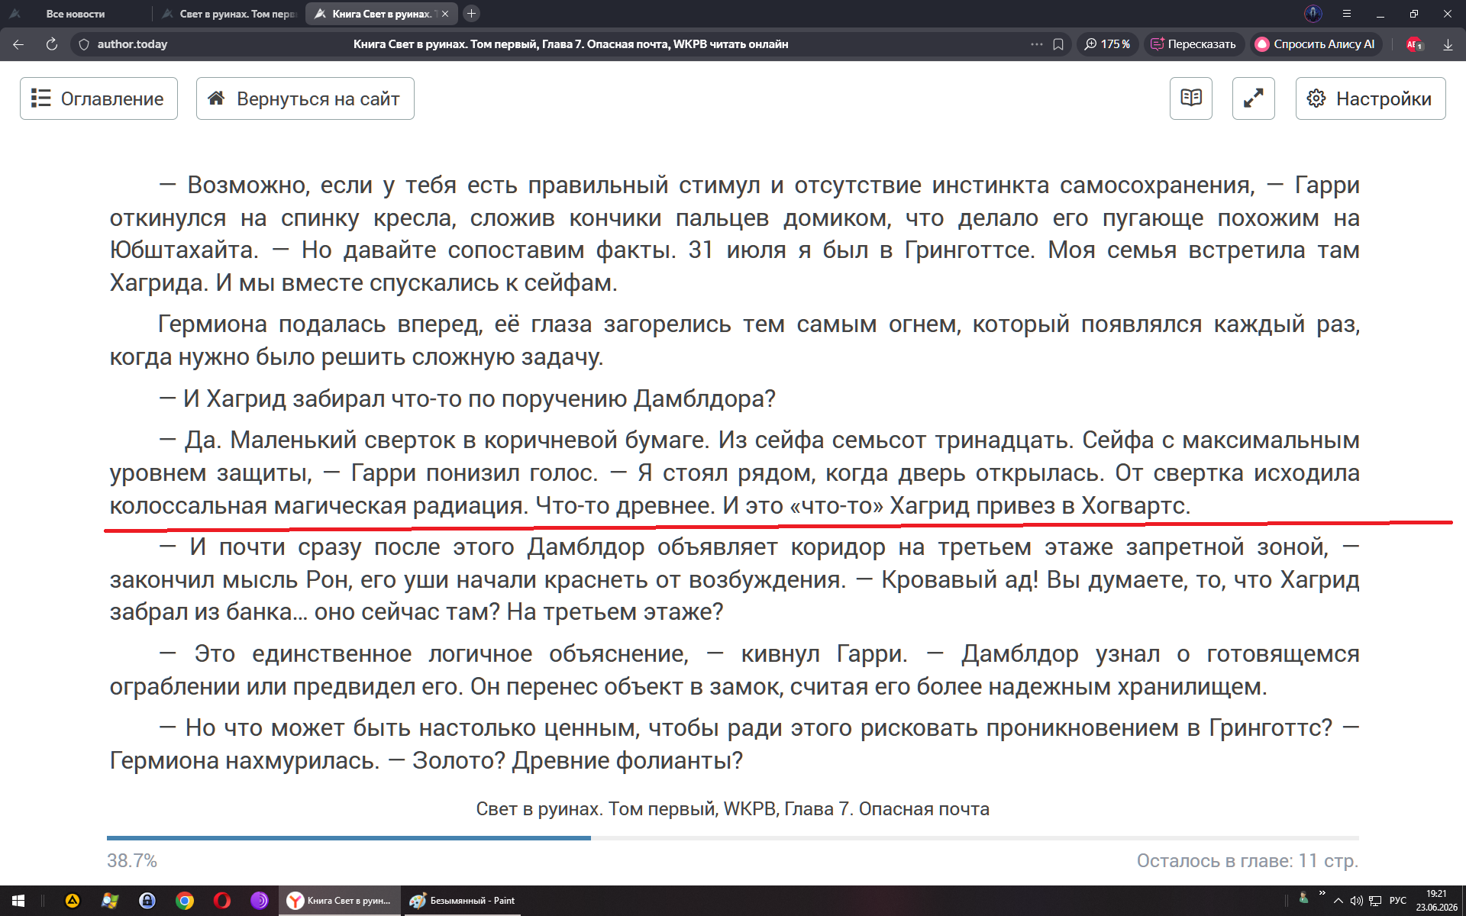The image size is (1466, 916).
Task: Toggle the book reading mode icon
Action: pos(1190,98)
